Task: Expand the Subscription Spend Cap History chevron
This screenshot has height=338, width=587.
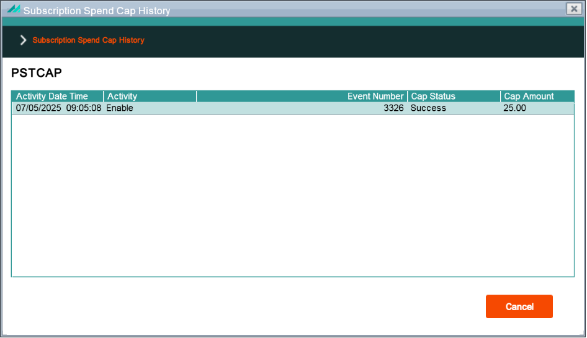Action: tap(23, 40)
